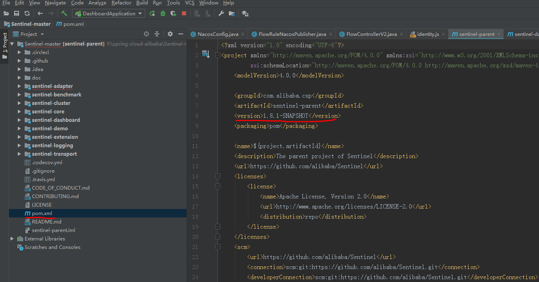Click the Sentinel-master breadcrumb
539x282 pixels.
coord(31,24)
